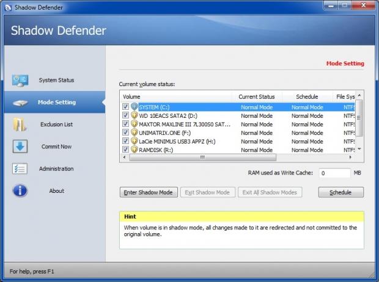Image resolution: width=379 pixels, height=282 pixels.
Task: Click the About info icon
Action: (20, 190)
